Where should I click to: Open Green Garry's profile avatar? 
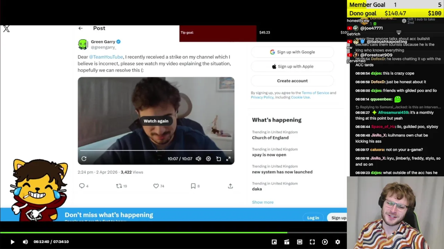(83, 44)
